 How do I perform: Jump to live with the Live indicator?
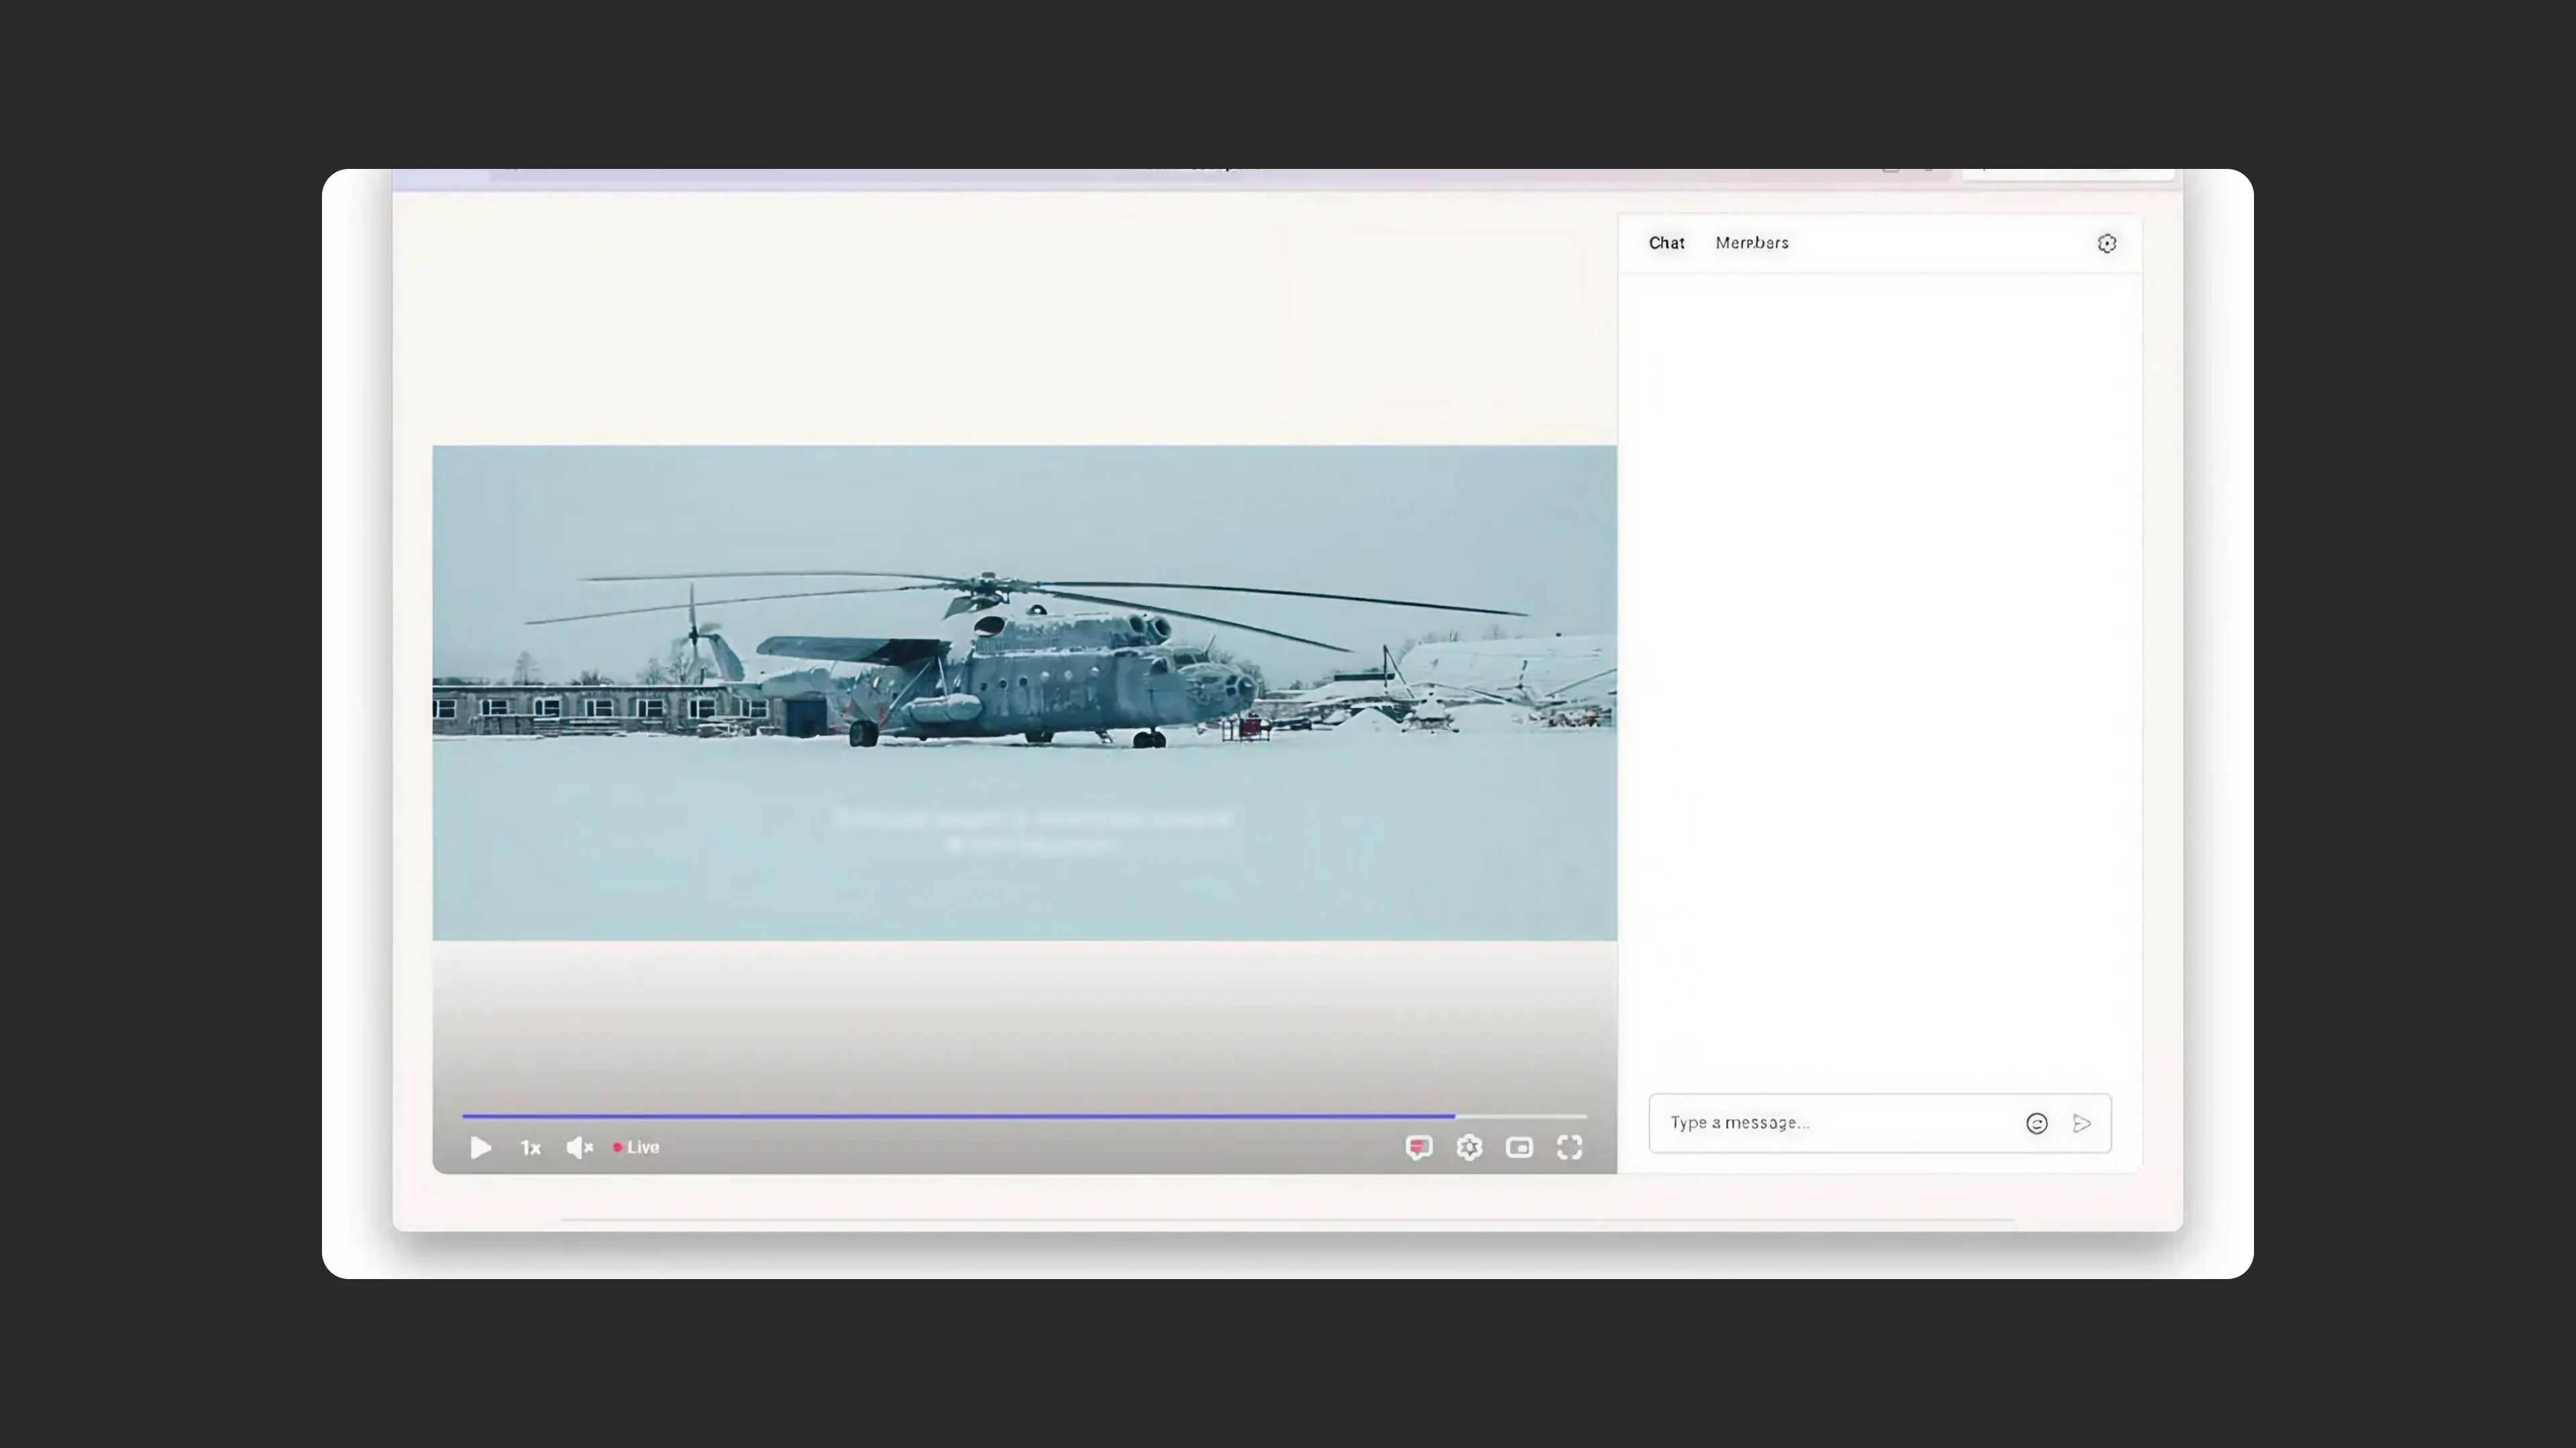point(636,1147)
